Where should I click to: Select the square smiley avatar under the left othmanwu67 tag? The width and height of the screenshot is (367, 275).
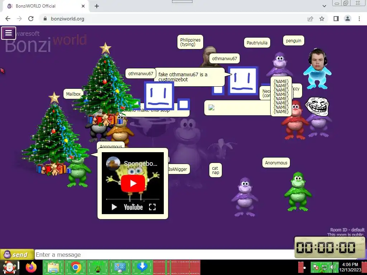pos(159,95)
